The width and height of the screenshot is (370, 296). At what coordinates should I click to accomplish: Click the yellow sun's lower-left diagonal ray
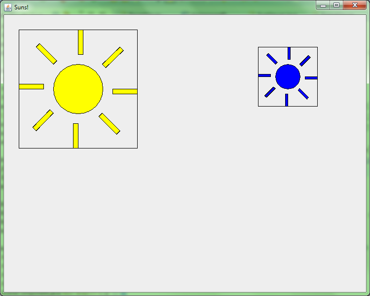pos(43,120)
